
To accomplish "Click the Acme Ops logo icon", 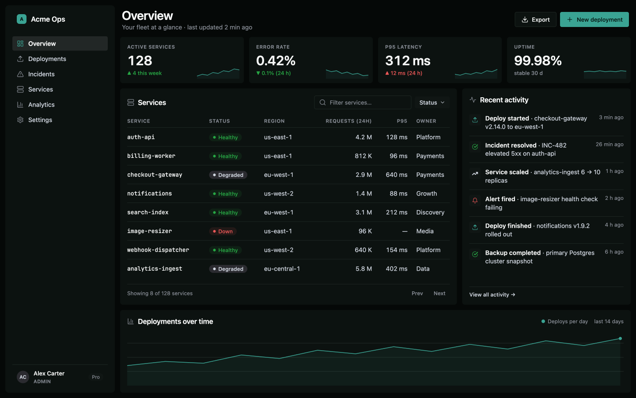I will [x=22, y=19].
